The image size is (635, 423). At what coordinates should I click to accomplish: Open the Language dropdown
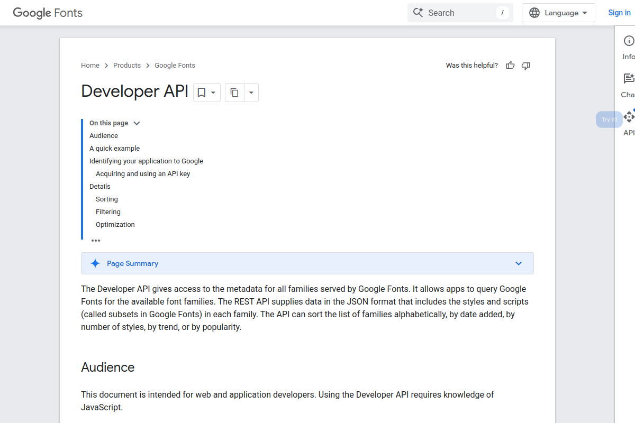coord(558,13)
